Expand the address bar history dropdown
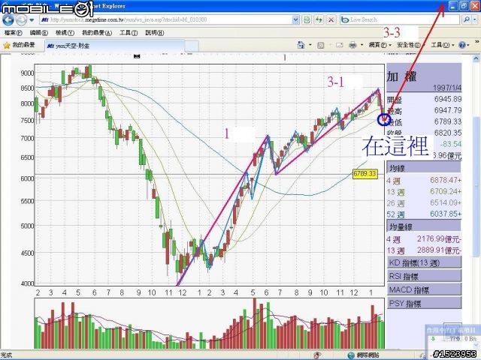 coord(295,20)
